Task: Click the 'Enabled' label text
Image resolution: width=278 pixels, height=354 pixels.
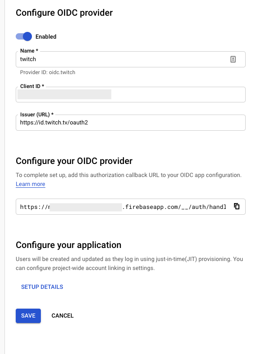Action: pyautogui.click(x=46, y=36)
